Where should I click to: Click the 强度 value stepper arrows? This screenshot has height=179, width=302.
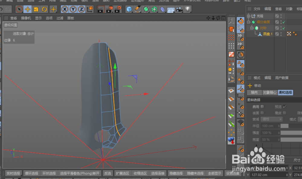click(x=279, y=133)
